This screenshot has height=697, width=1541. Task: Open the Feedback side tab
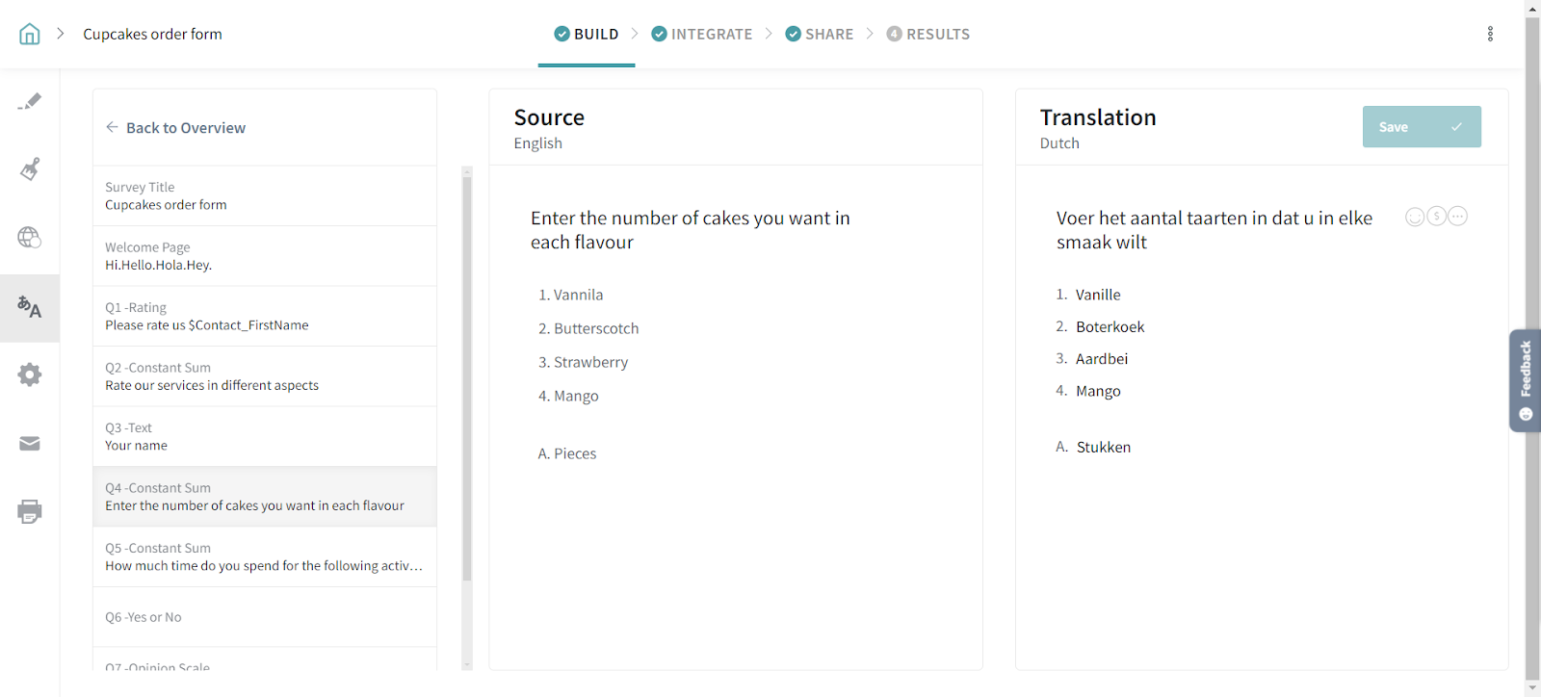pos(1525,379)
